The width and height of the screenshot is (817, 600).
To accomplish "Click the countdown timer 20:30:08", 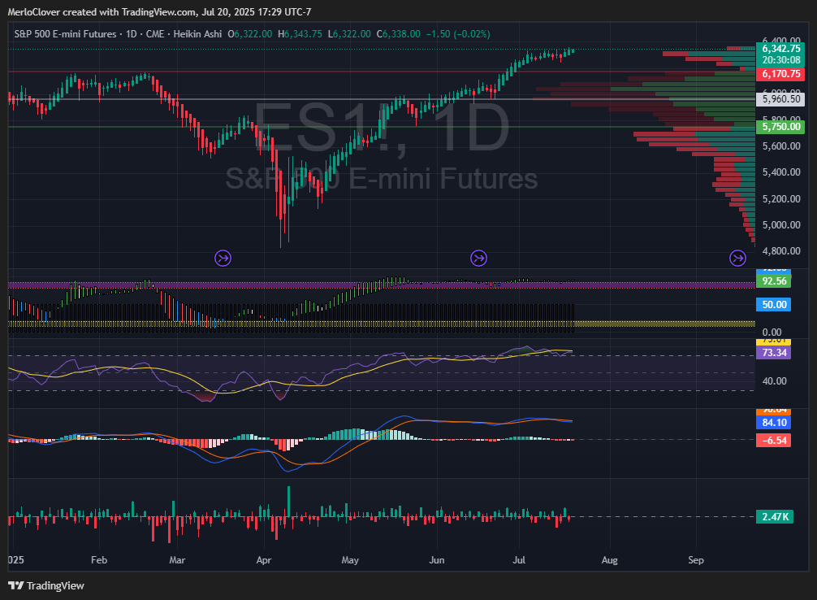I will [x=780, y=60].
